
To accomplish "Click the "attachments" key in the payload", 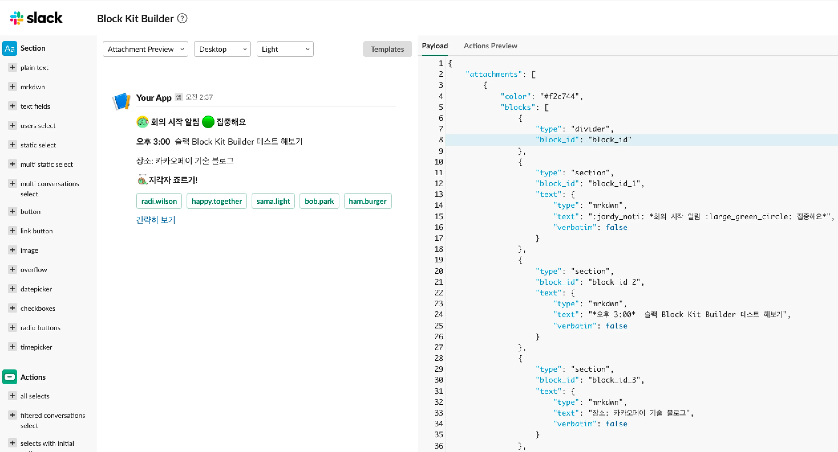I will 494,74.
